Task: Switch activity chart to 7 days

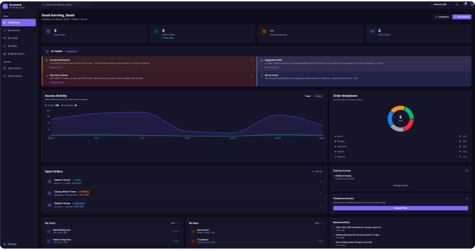Action: point(308,96)
